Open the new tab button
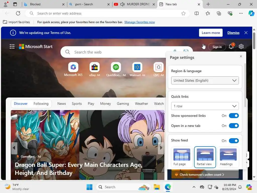 pyautogui.click(x=208, y=4)
